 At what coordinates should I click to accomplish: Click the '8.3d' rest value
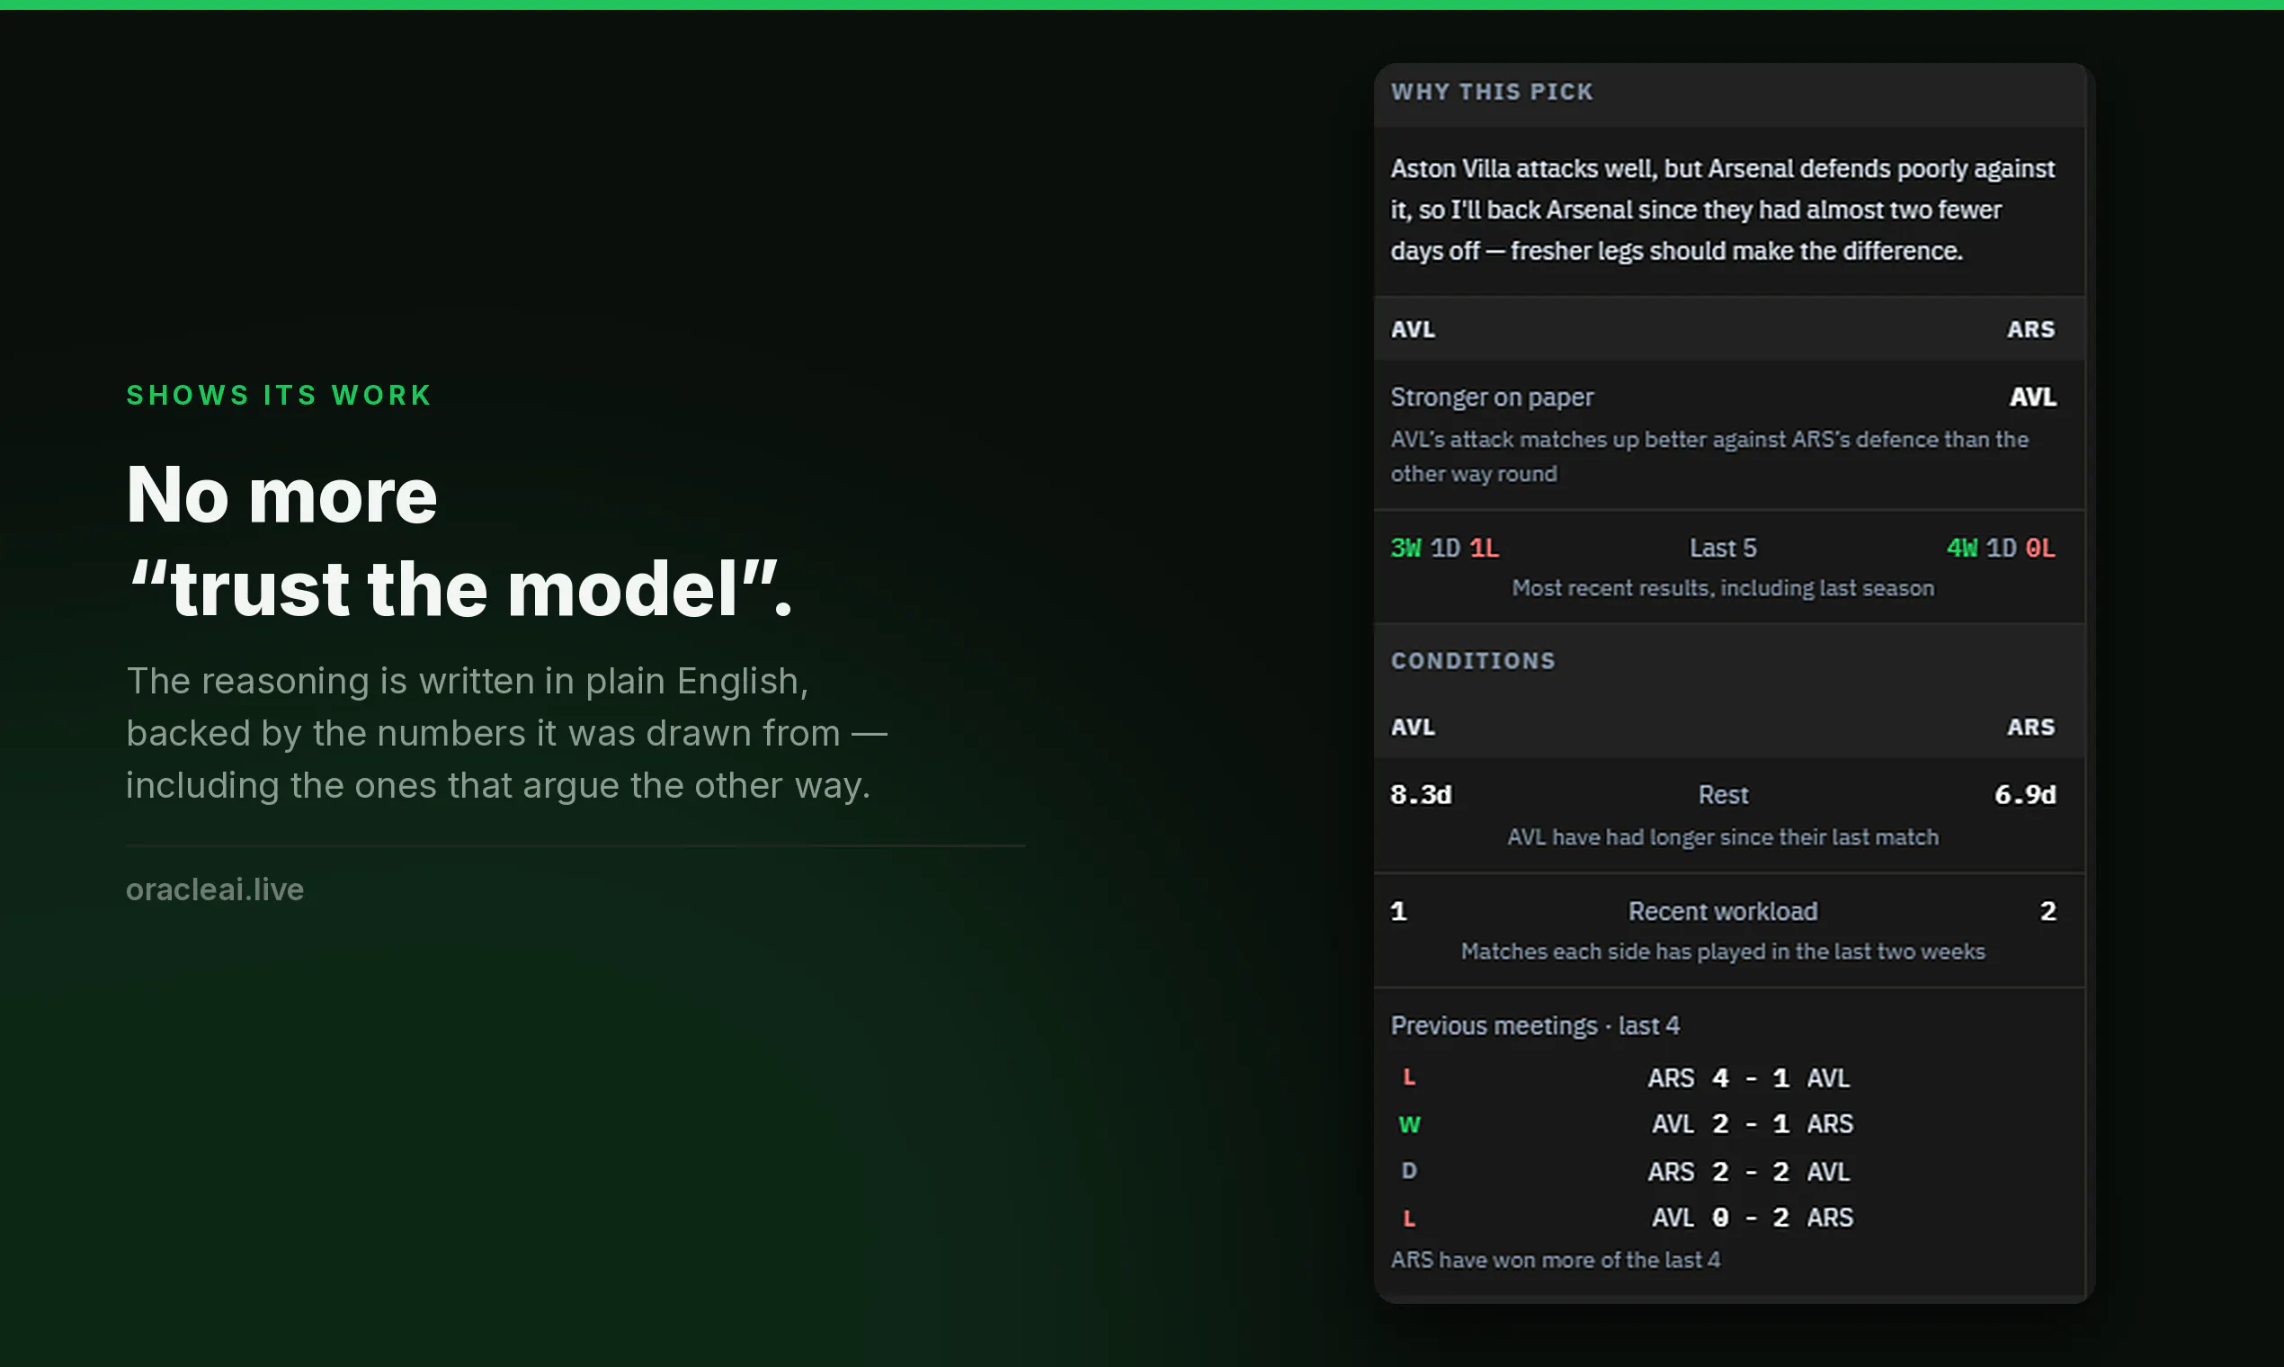pyautogui.click(x=1420, y=794)
